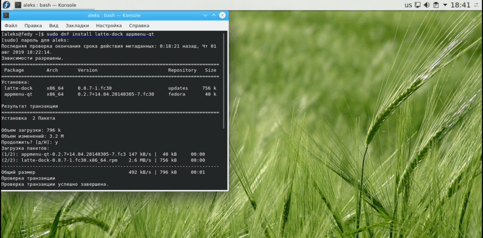The image size is (483, 238).
Task: Open the audio volume tray icon
Action: click(x=427, y=5)
